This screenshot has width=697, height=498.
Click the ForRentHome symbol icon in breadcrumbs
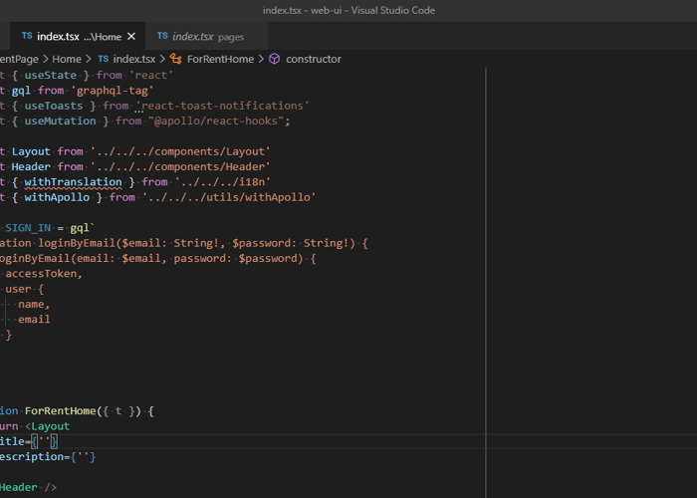coord(176,59)
